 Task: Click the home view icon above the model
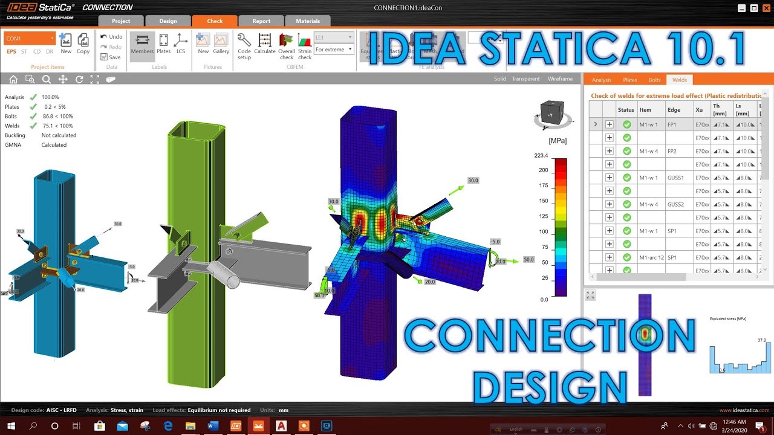[x=13, y=79]
